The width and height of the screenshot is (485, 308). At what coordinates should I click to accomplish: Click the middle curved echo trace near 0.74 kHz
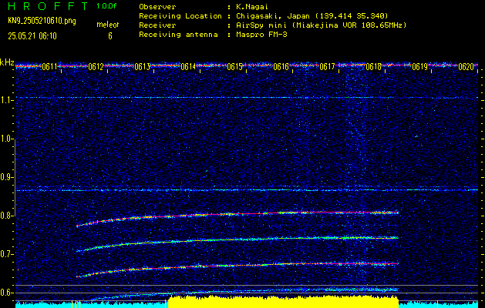(237, 239)
